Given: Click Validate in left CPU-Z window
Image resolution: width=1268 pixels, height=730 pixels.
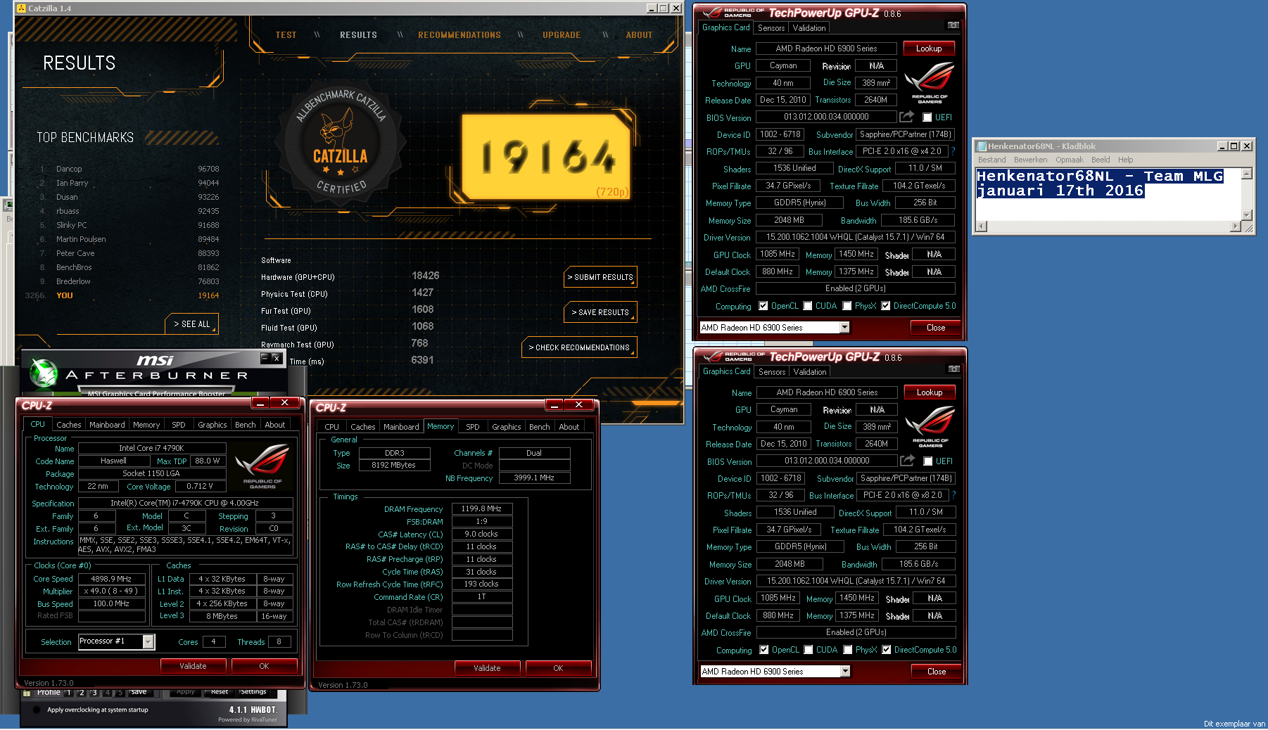Looking at the screenshot, I should 193,666.
